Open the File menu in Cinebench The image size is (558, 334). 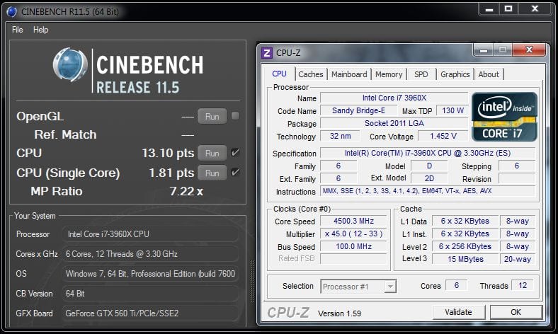[x=18, y=30]
